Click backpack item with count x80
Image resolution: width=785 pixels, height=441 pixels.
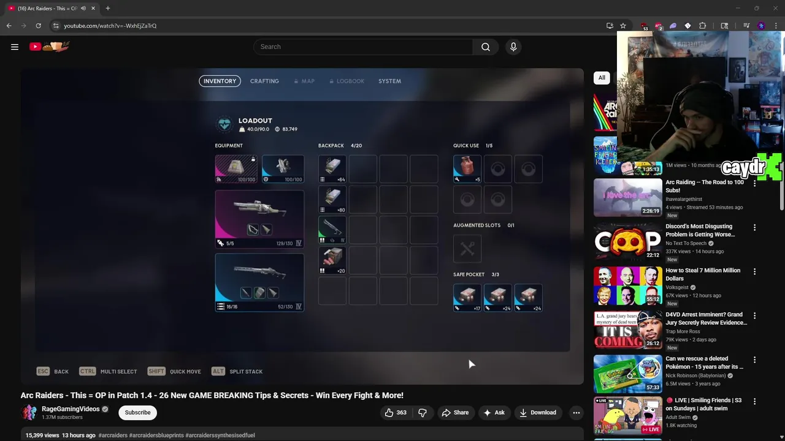click(332, 200)
